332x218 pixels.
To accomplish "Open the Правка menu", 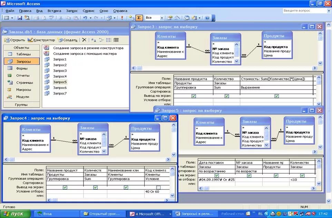I will click(x=25, y=11).
